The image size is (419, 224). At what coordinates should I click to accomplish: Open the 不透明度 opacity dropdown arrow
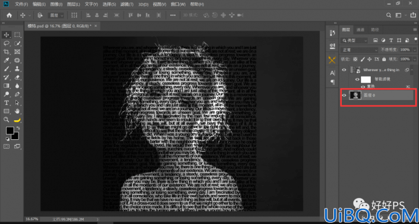coord(415,50)
